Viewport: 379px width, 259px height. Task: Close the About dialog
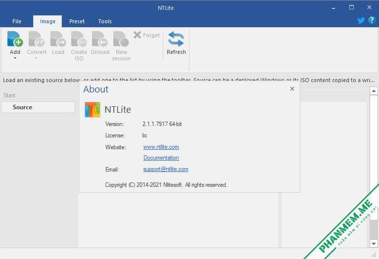point(292,89)
